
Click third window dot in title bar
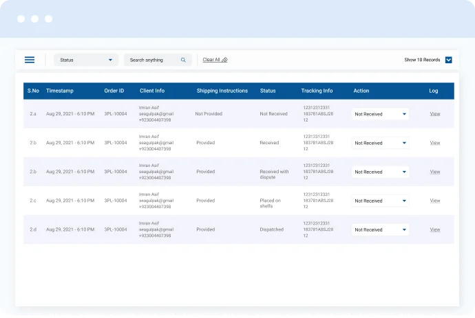pos(49,19)
